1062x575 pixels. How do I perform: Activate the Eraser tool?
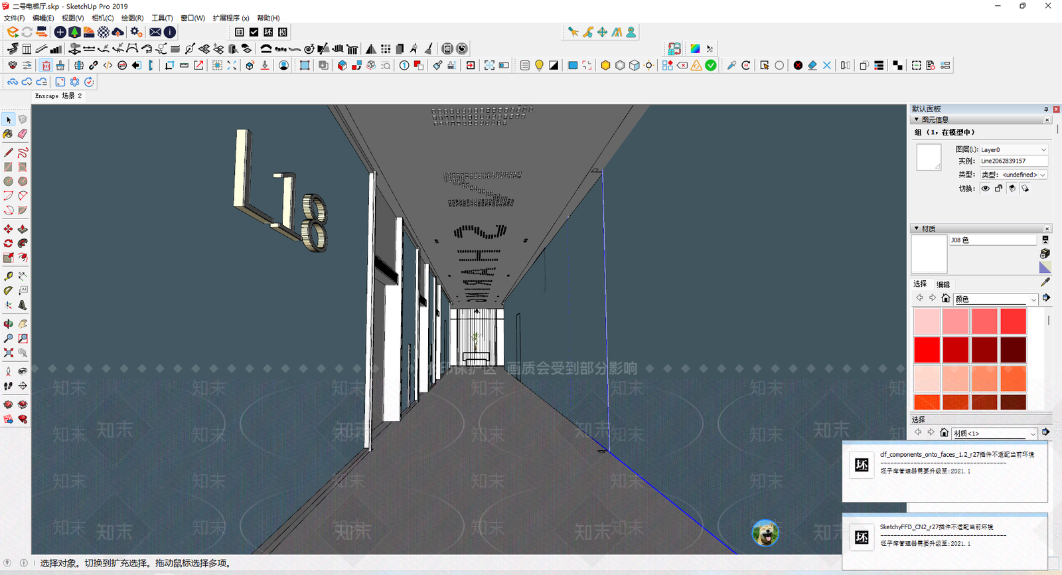(23, 134)
